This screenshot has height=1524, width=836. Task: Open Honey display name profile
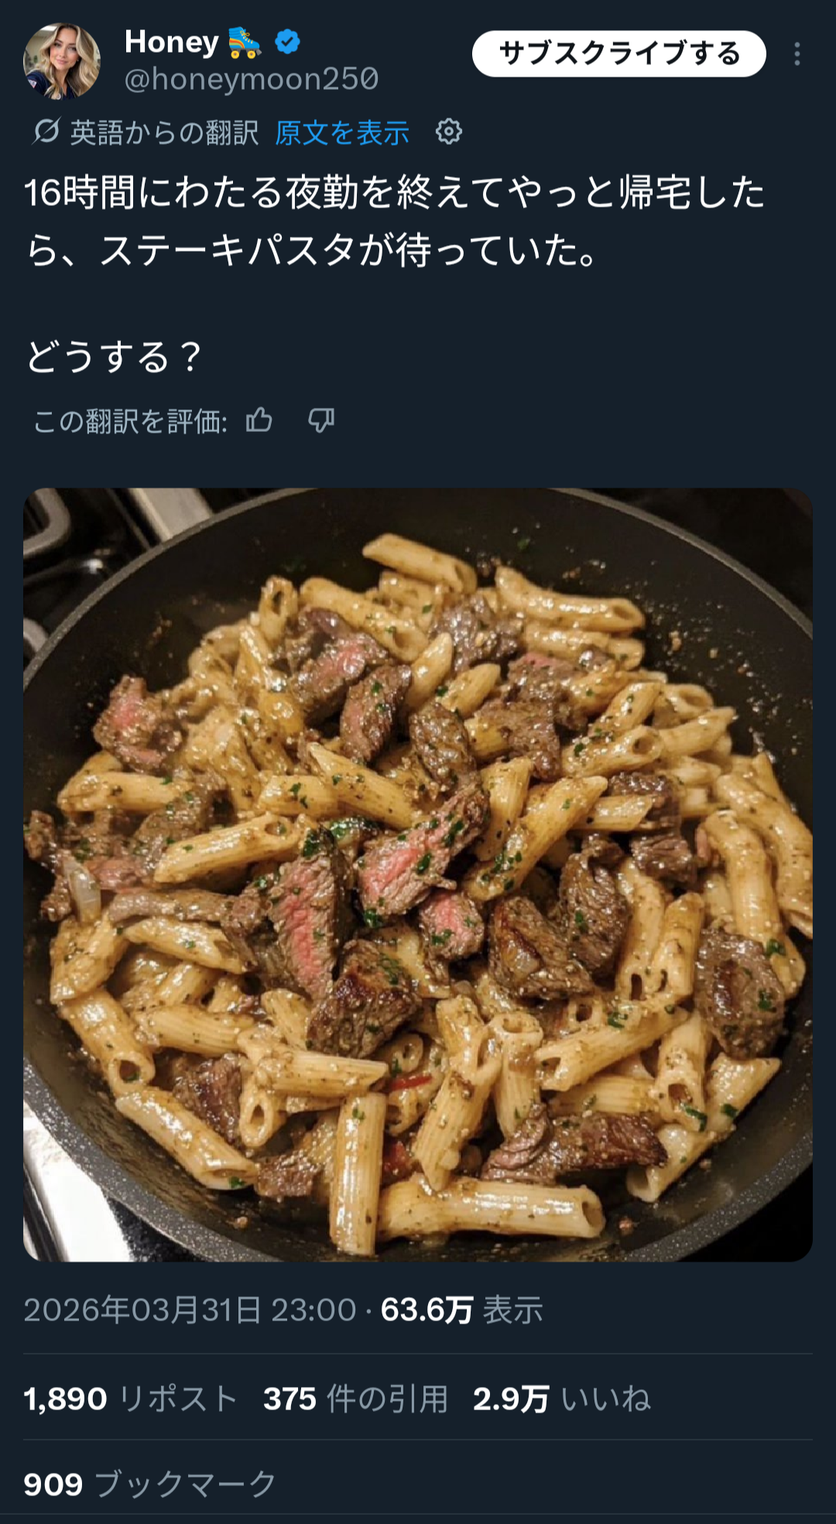(172, 42)
